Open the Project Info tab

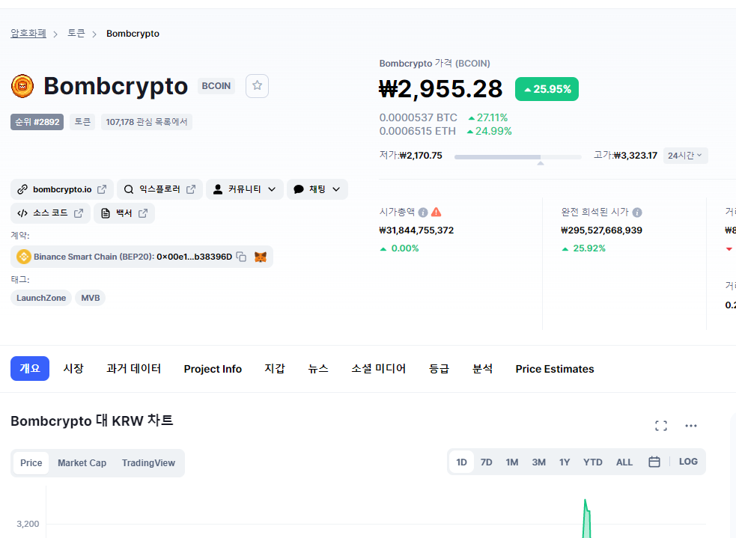[x=213, y=369]
